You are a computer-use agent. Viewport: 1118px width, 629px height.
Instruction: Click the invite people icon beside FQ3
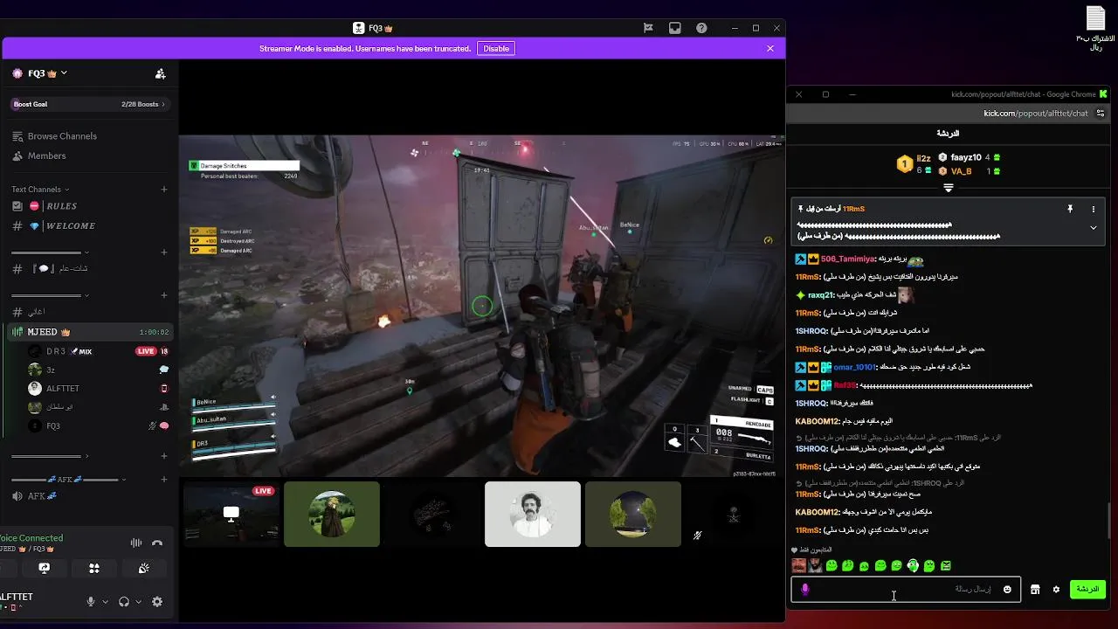click(160, 73)
